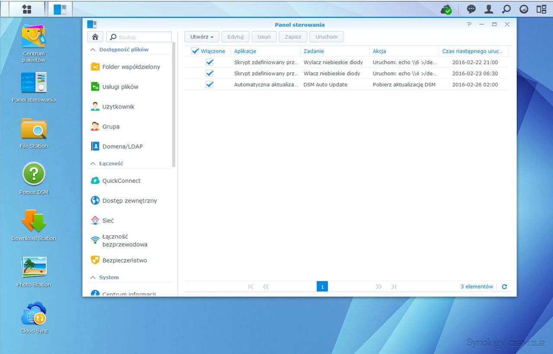
Task: Toggle the Włączone header select-all checkbox
Action: pyautogui.click(x=195, y=51)
